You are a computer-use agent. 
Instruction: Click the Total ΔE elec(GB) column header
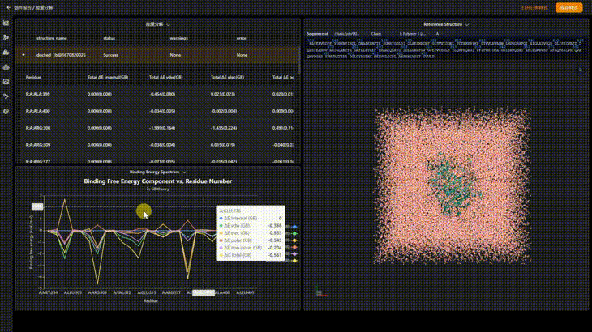click(227, 77)
